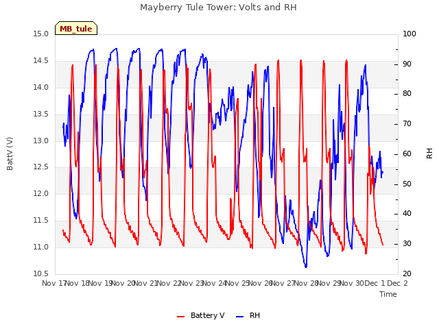439x329 pixels.
Task: Click the 80 right axis tick label
Action: tap(407, 94)
